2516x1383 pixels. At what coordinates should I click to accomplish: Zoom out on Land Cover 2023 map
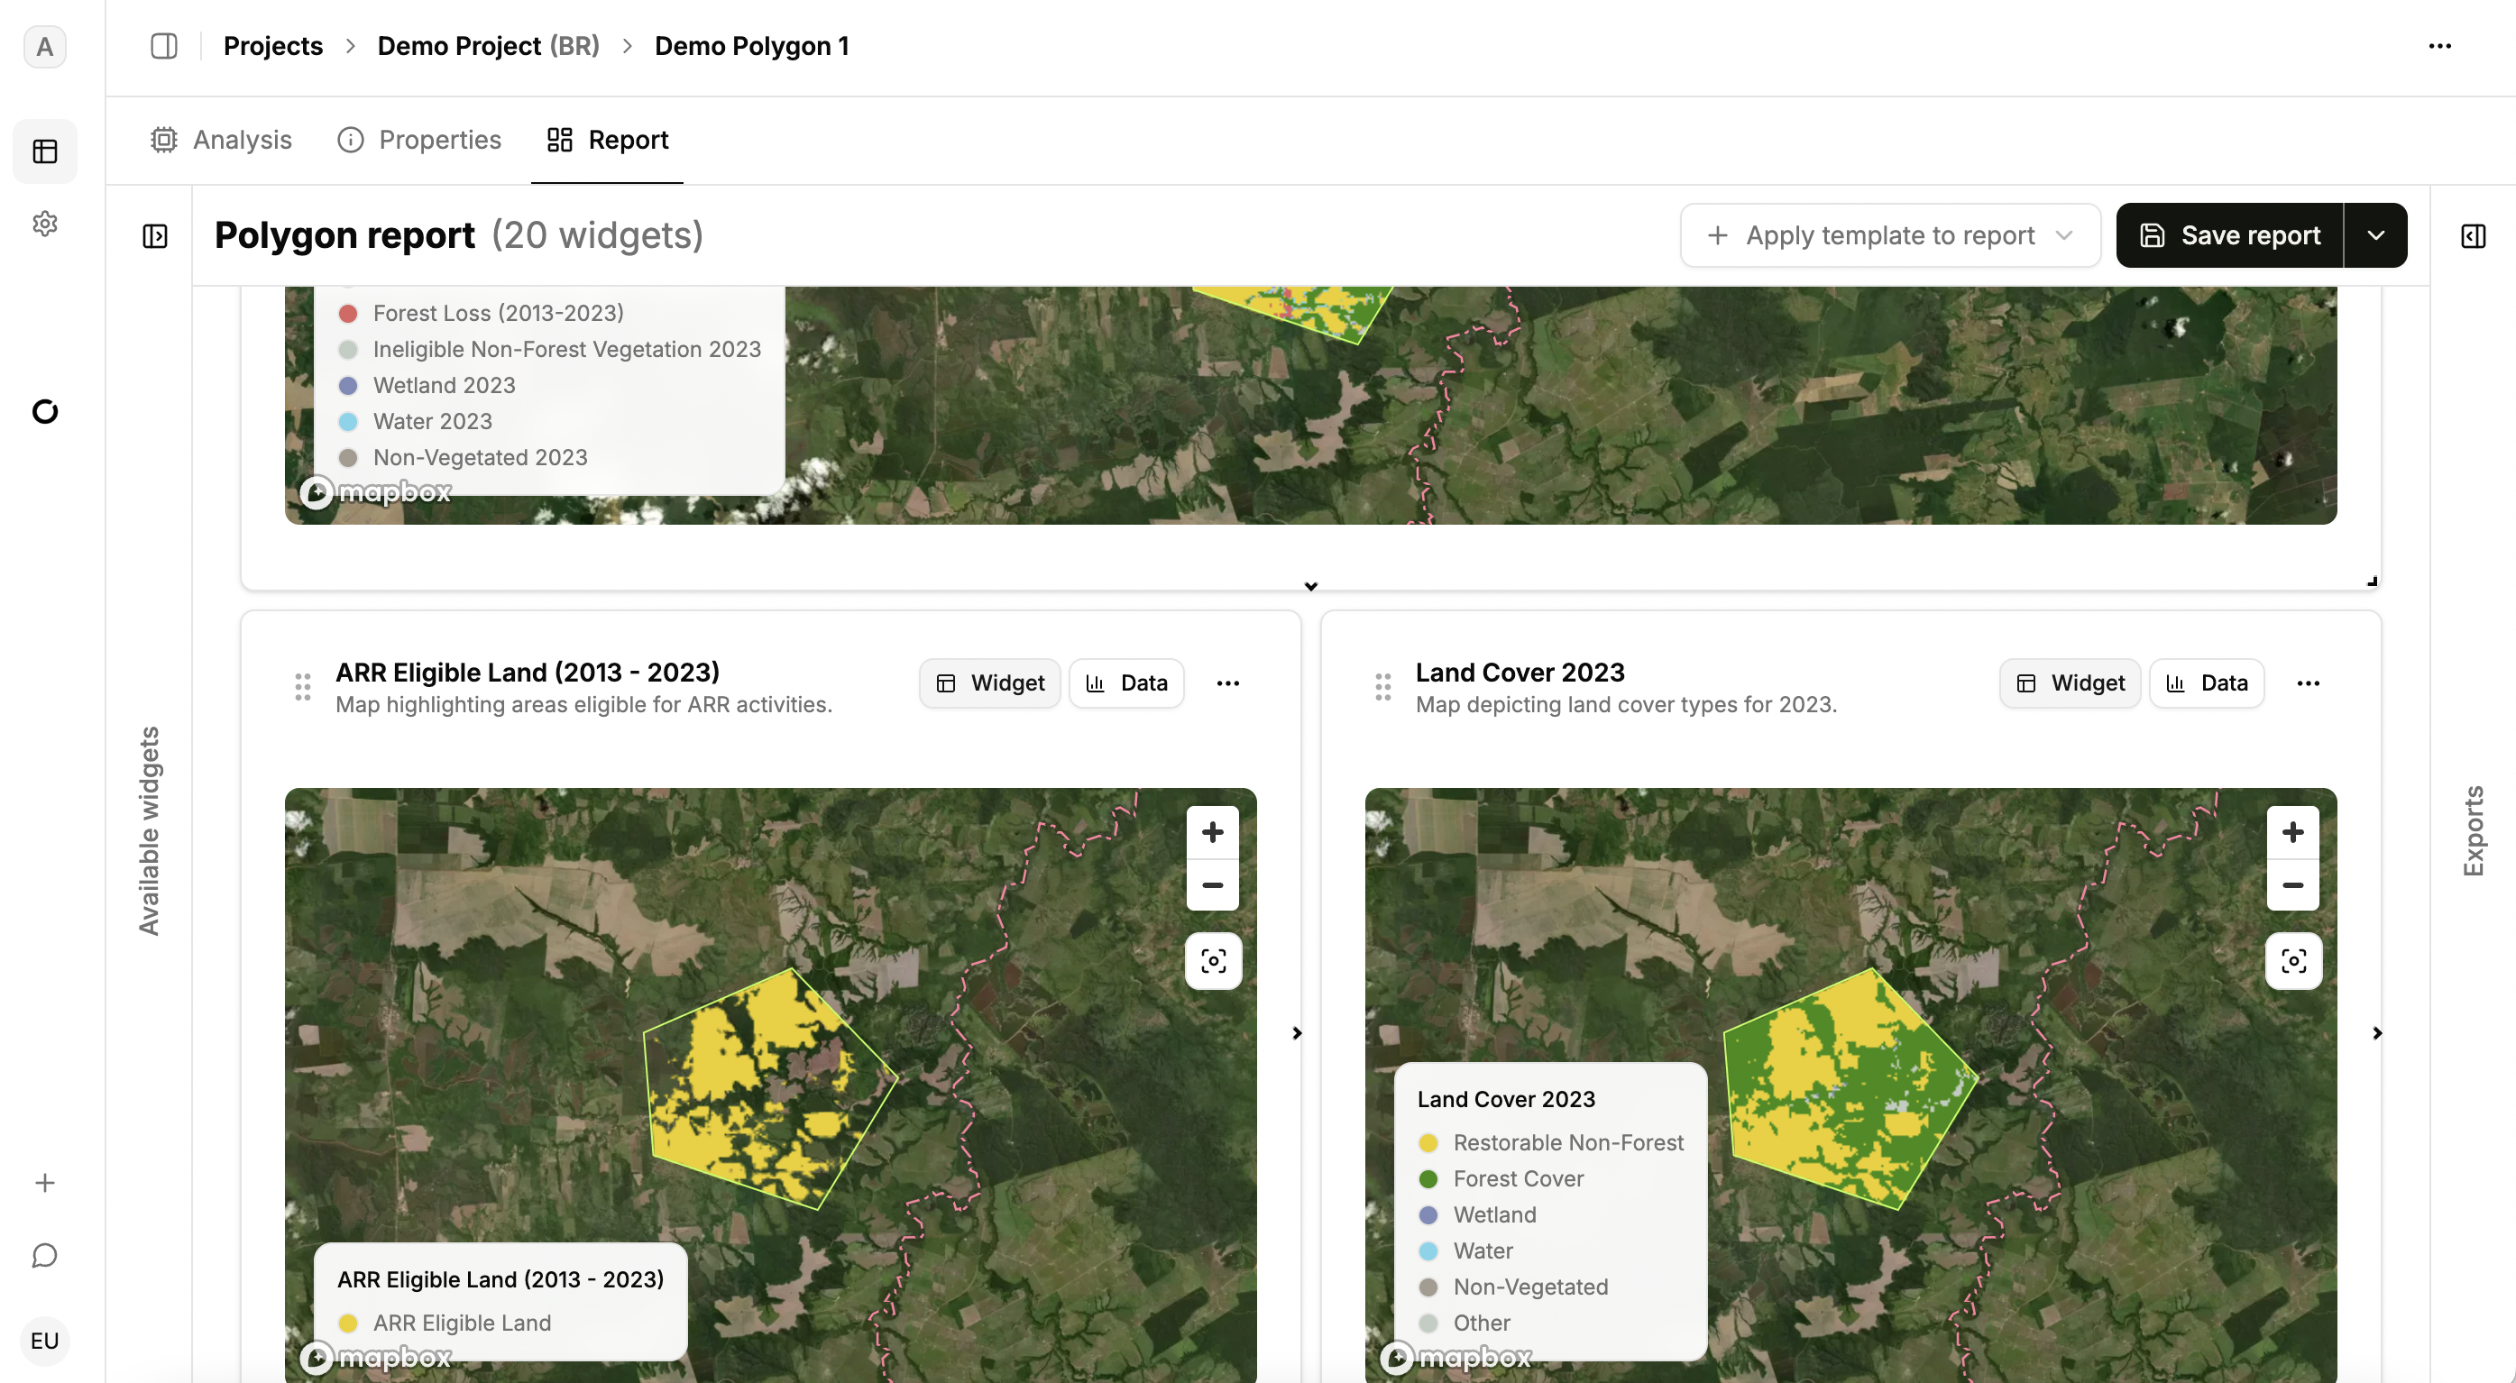pos(2292,885)
